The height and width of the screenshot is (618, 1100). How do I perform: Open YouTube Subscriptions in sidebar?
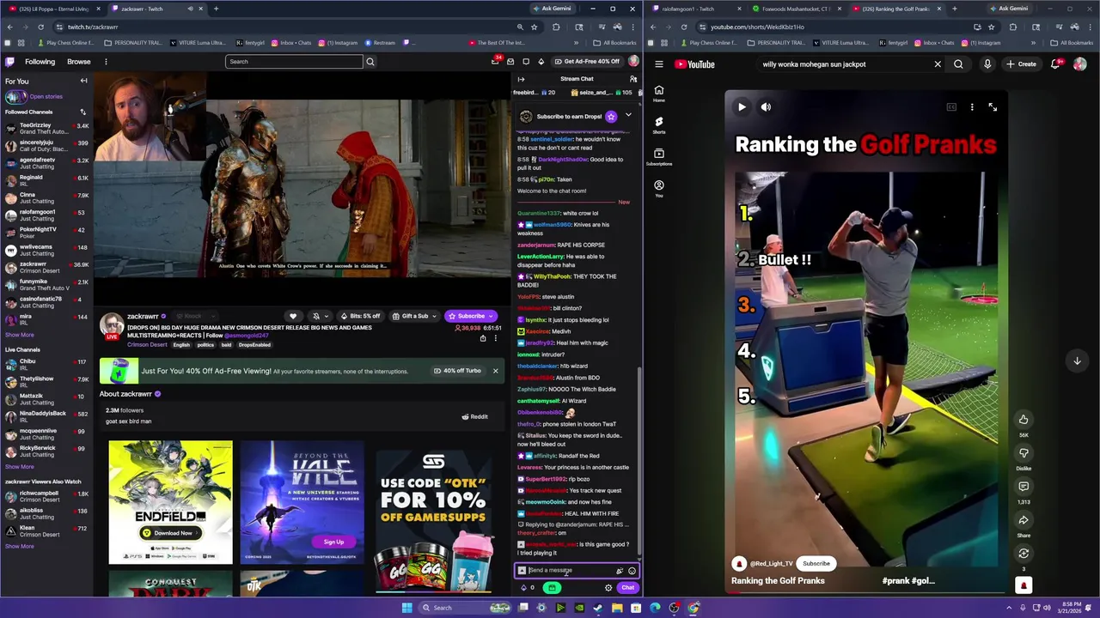(659, 157)
